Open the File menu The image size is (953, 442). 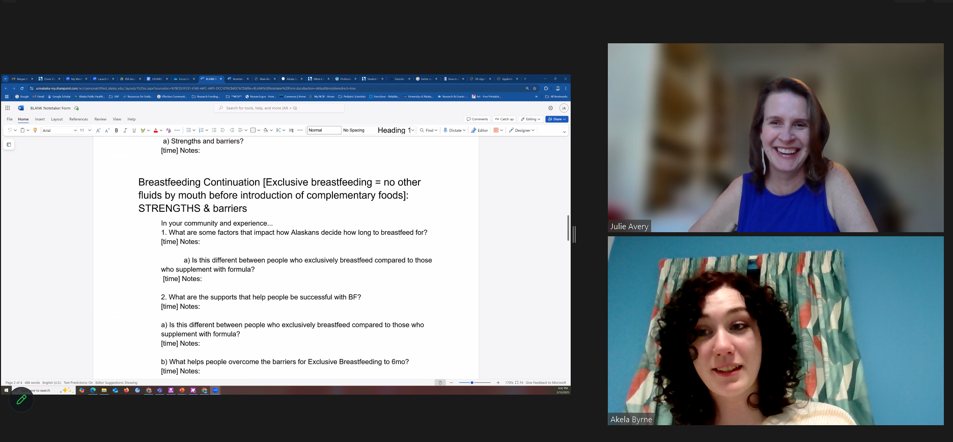pos(10,119)
